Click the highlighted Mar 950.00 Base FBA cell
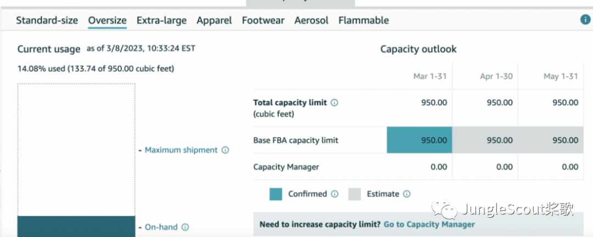This screenshot has height=237, width=593. 419,140
